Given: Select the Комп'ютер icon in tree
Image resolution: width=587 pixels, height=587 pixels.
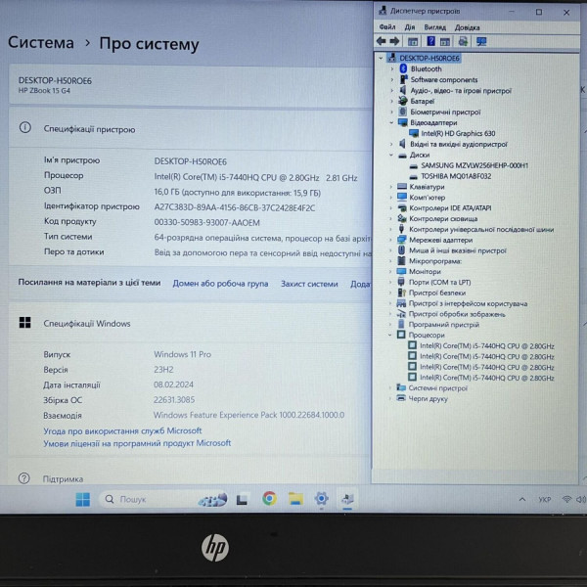Looking at the screenshot, I should tap(402, 197).
